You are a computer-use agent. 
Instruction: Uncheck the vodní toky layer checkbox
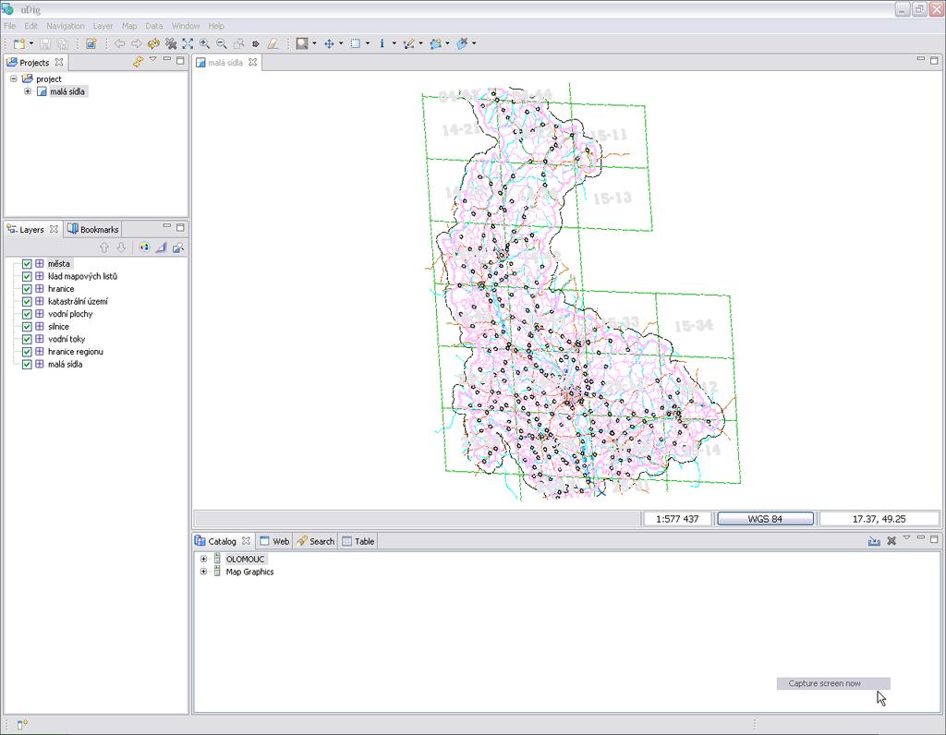tap(27, 339)
